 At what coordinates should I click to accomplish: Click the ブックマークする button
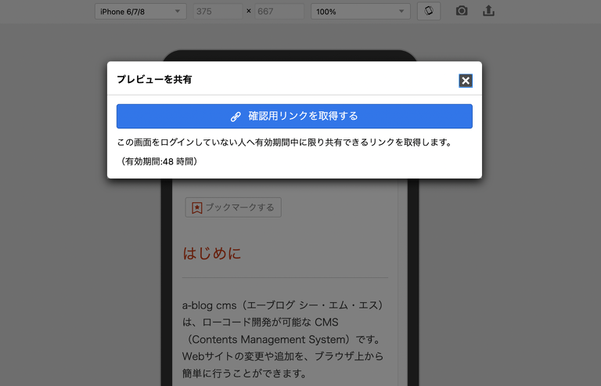pos(233,207)
